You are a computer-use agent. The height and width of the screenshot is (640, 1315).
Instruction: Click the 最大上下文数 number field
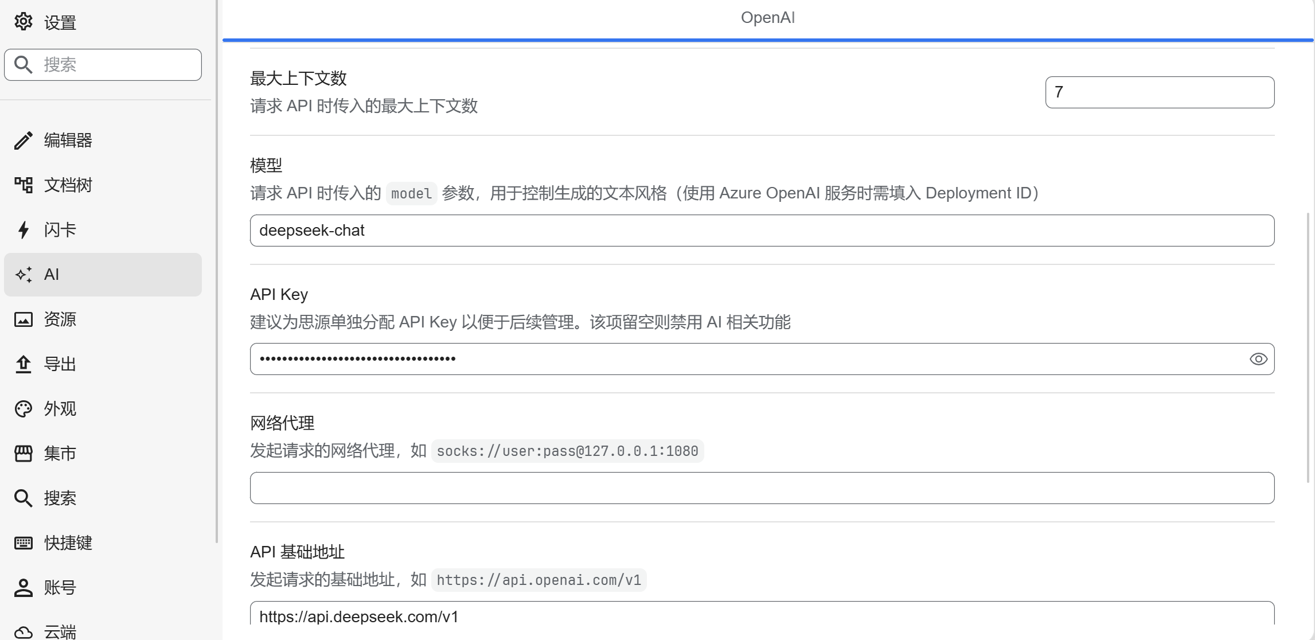click(x=1159, y=92)
